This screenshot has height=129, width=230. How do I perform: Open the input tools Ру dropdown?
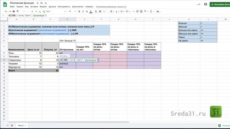pos(159,11)
